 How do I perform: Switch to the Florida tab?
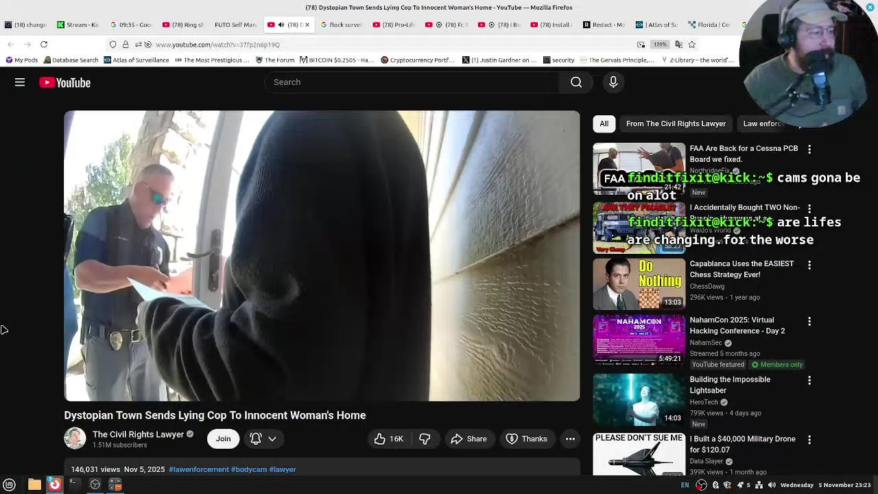tap(711, 25)
